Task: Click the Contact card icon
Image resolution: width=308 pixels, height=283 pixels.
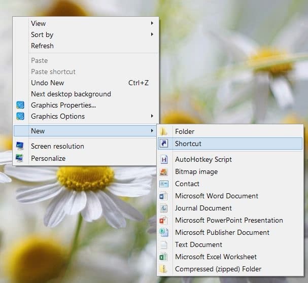Action: point(163,184)
